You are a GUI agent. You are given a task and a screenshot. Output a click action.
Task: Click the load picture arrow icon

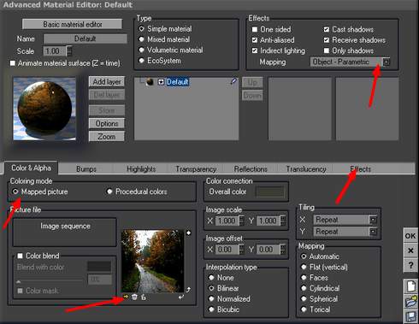click(126, 297)
